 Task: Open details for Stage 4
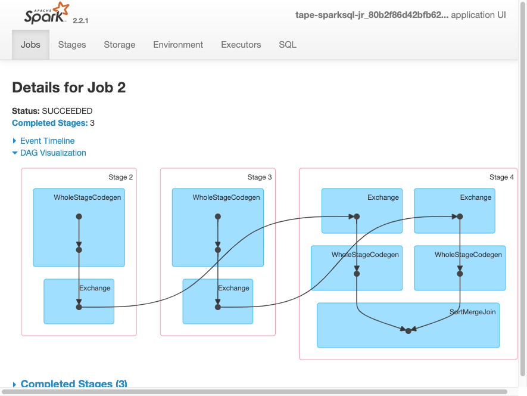[x=501, y=177]
